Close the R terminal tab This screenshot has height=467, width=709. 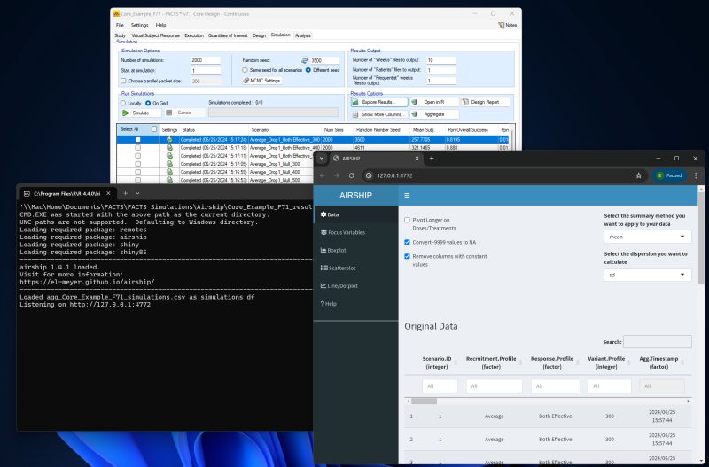click(x=108, y=193)
